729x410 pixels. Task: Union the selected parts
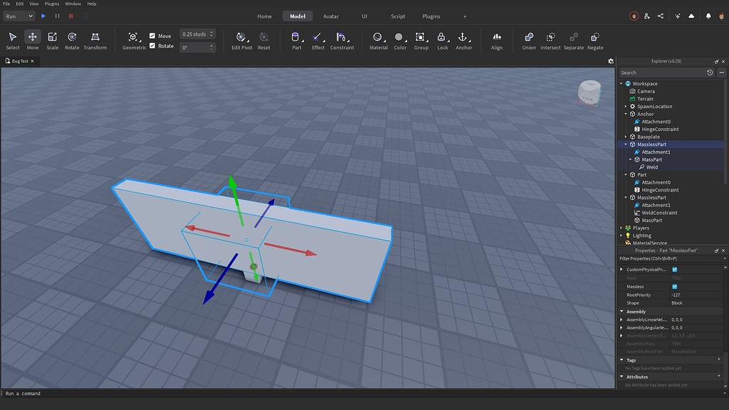[x=529, y=41]
